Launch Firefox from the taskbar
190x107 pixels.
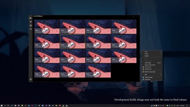(60, 106)
